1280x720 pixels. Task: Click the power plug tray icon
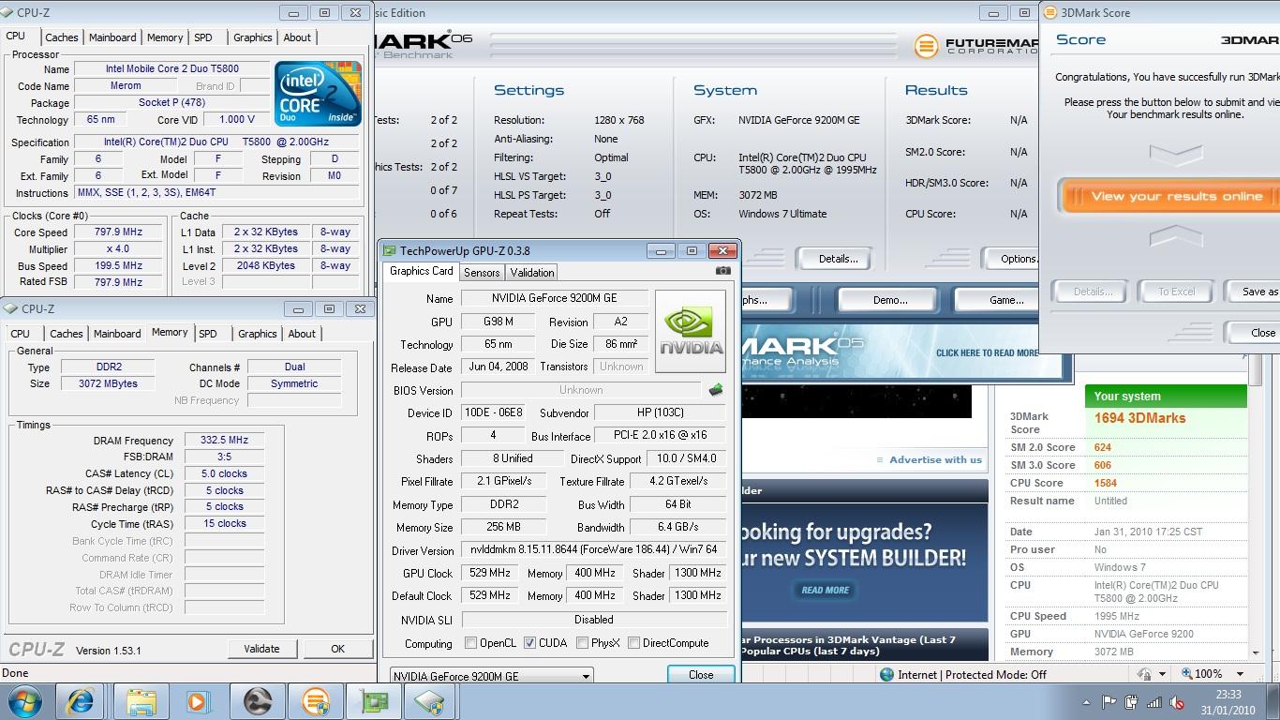[x=1131, y=702]
